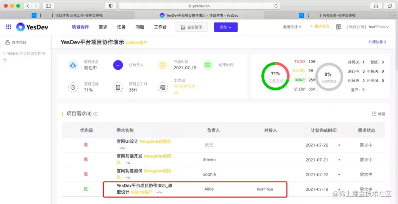Click the 2021-07-20 date cell
The image size is (398, 204).
317,145
